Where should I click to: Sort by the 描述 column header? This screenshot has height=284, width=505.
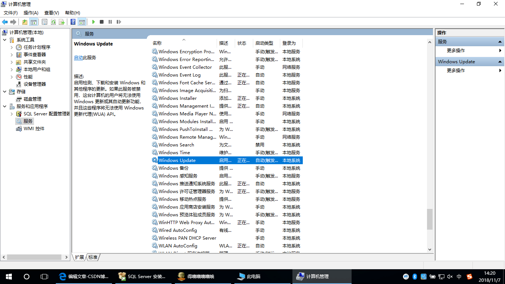pos(226,43)
